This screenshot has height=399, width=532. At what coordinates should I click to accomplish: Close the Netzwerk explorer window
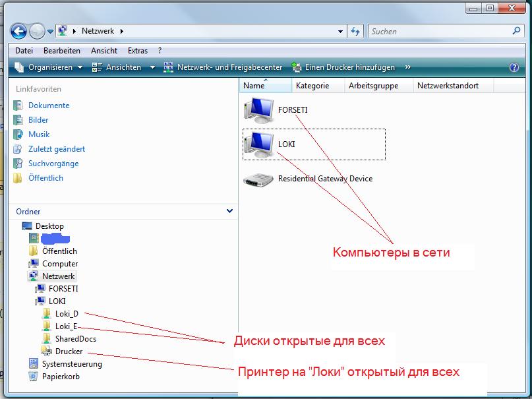tap(512, 8)
